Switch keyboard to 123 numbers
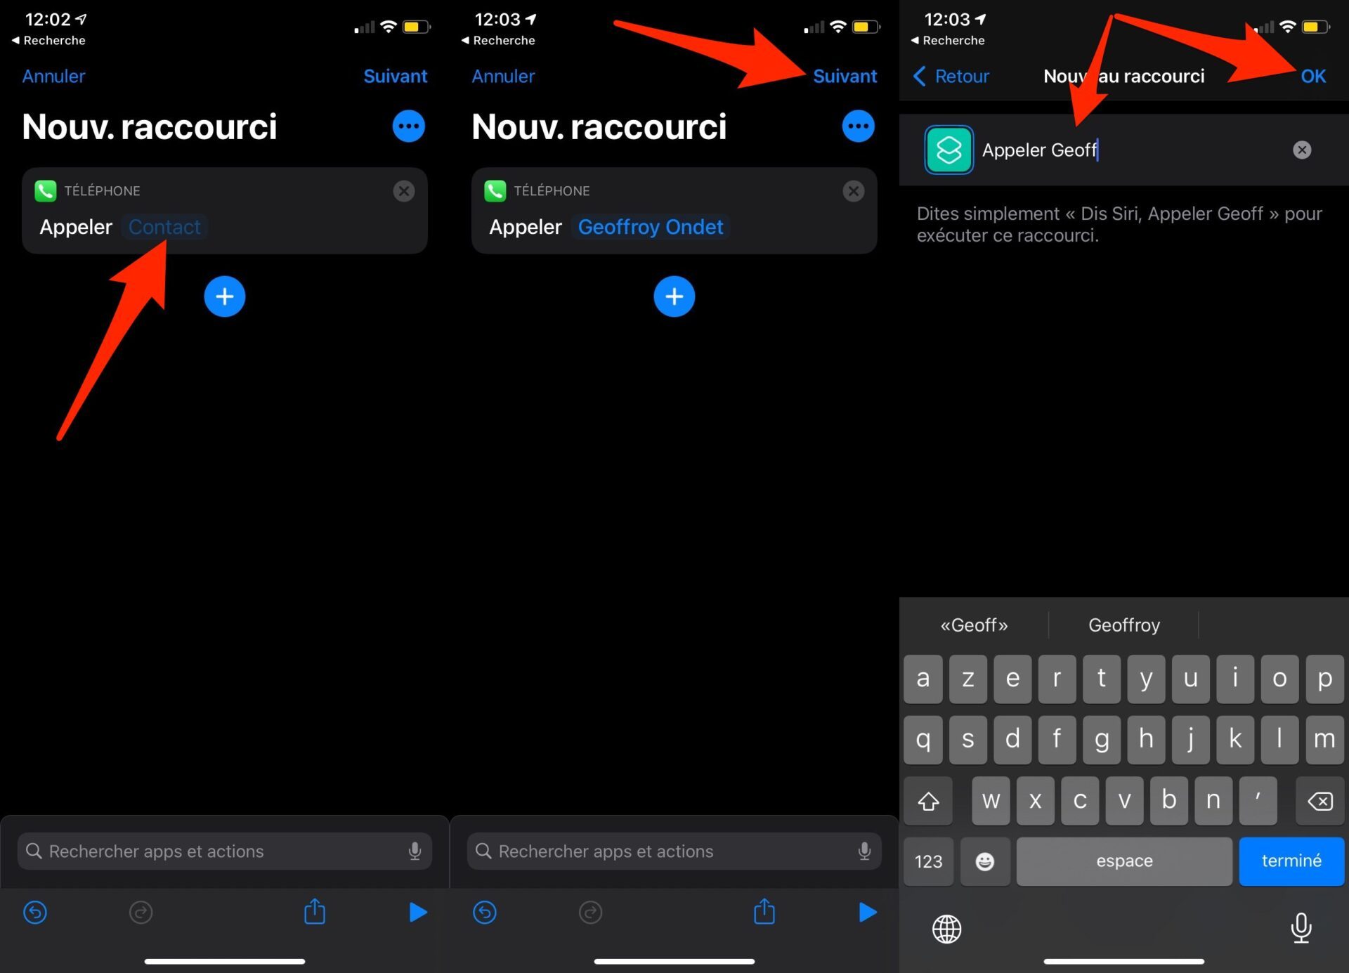This screenshot has height=973, width=1349. click(x=928, y=861)
